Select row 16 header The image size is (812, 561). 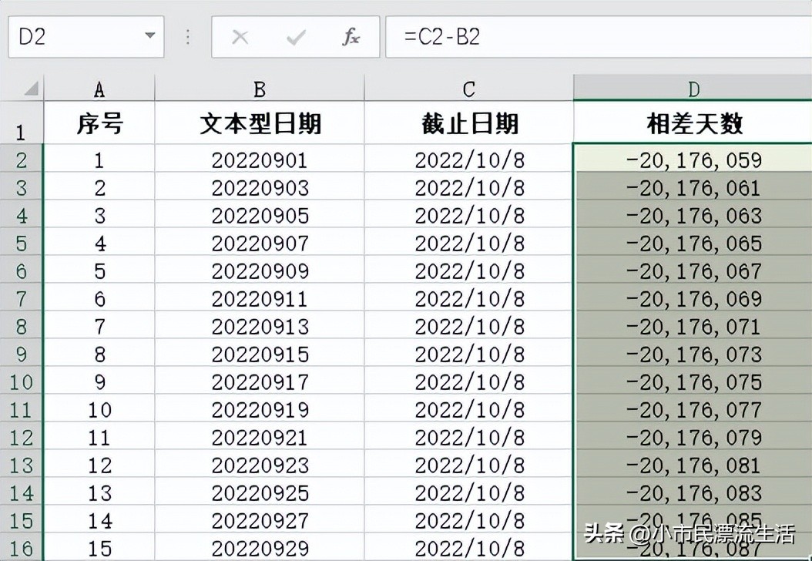[x=21, y=547]
